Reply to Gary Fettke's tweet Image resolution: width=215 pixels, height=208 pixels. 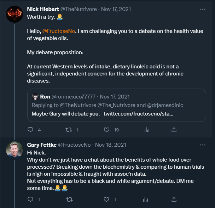pos(30,200)
